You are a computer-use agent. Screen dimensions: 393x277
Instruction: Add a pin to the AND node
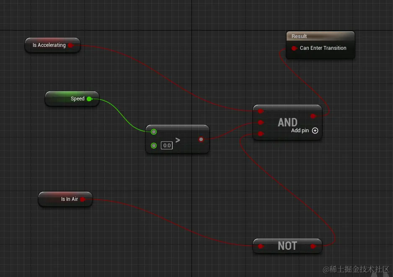(315, 131)
